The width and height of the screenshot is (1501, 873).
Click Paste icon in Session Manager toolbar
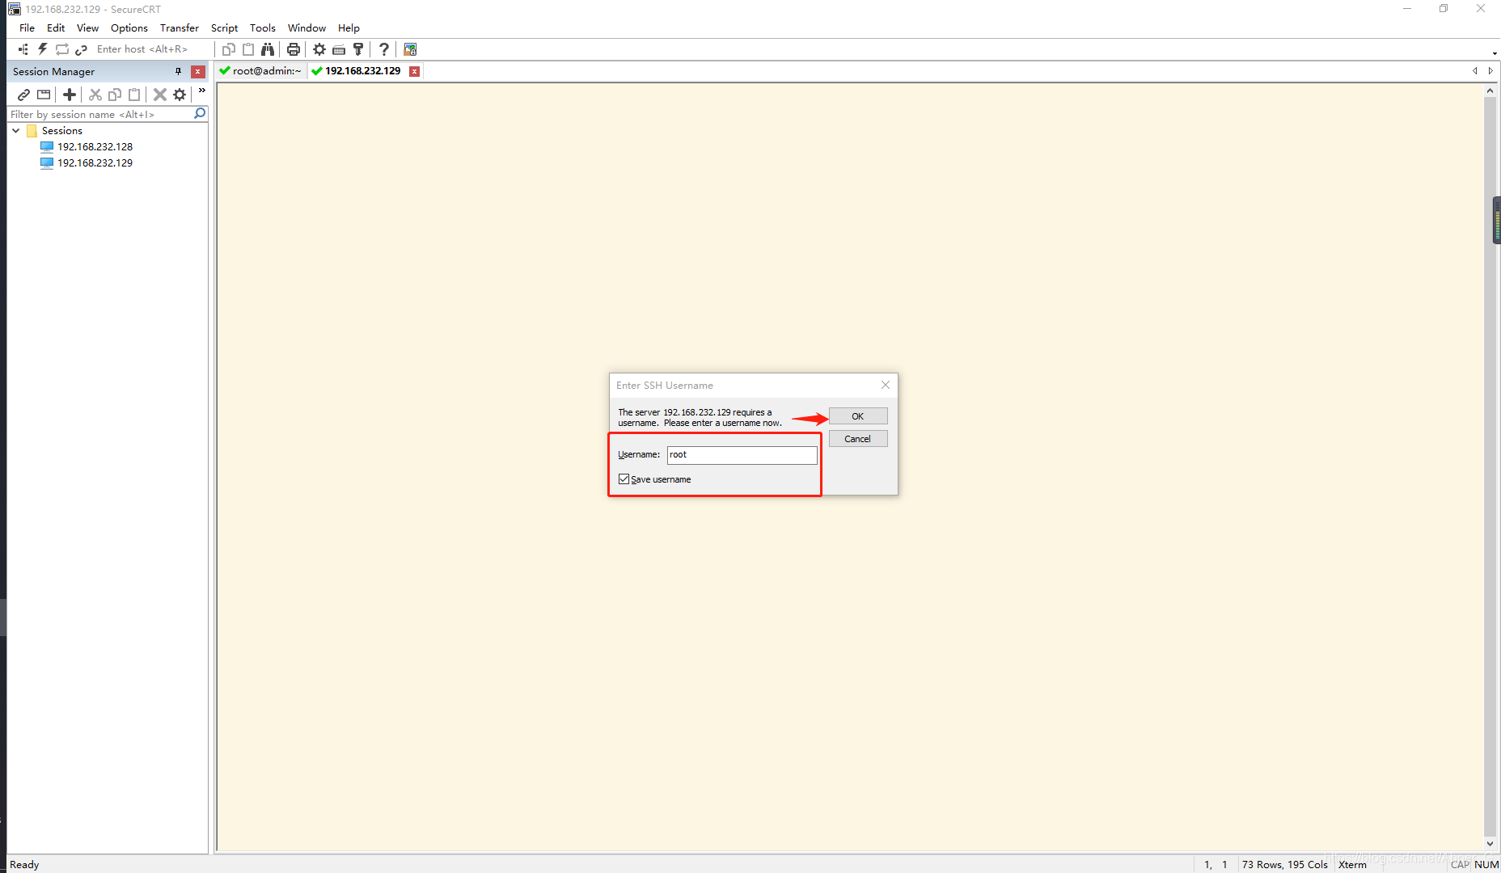coord(134,95)
